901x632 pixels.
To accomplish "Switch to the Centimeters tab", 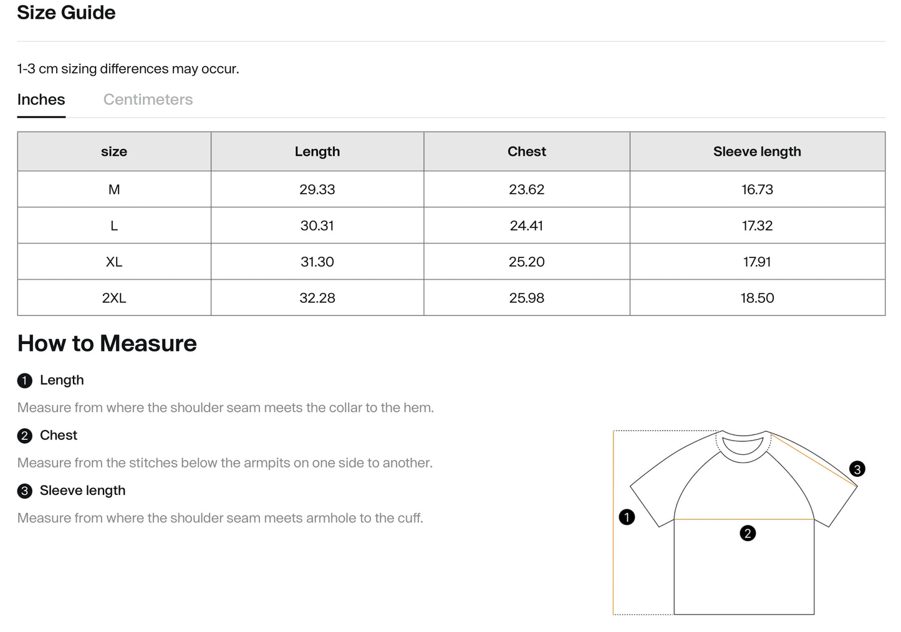I will tap(148, 100).
